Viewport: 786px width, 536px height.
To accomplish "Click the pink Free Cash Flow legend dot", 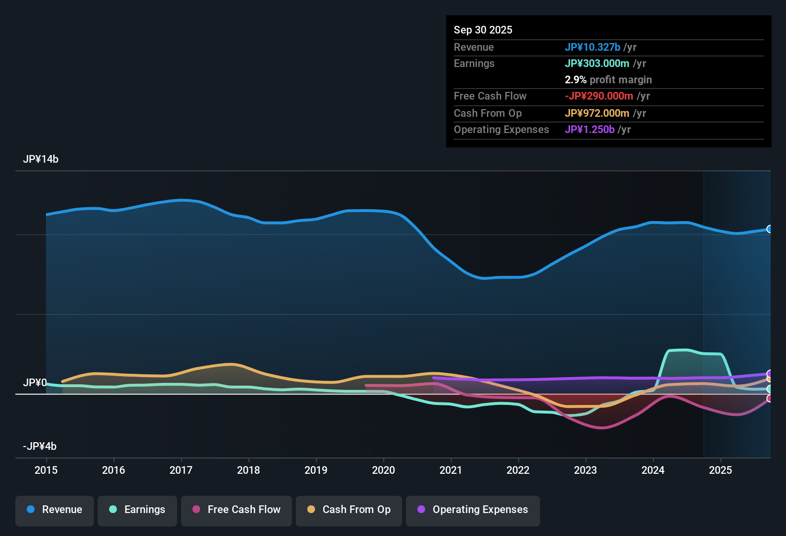I will [196, 510].
